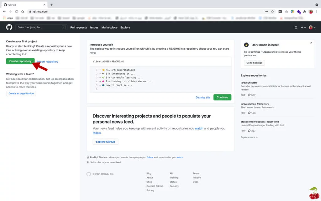Click the RSS icon beside Subscribe to news feed

point(88,162)
